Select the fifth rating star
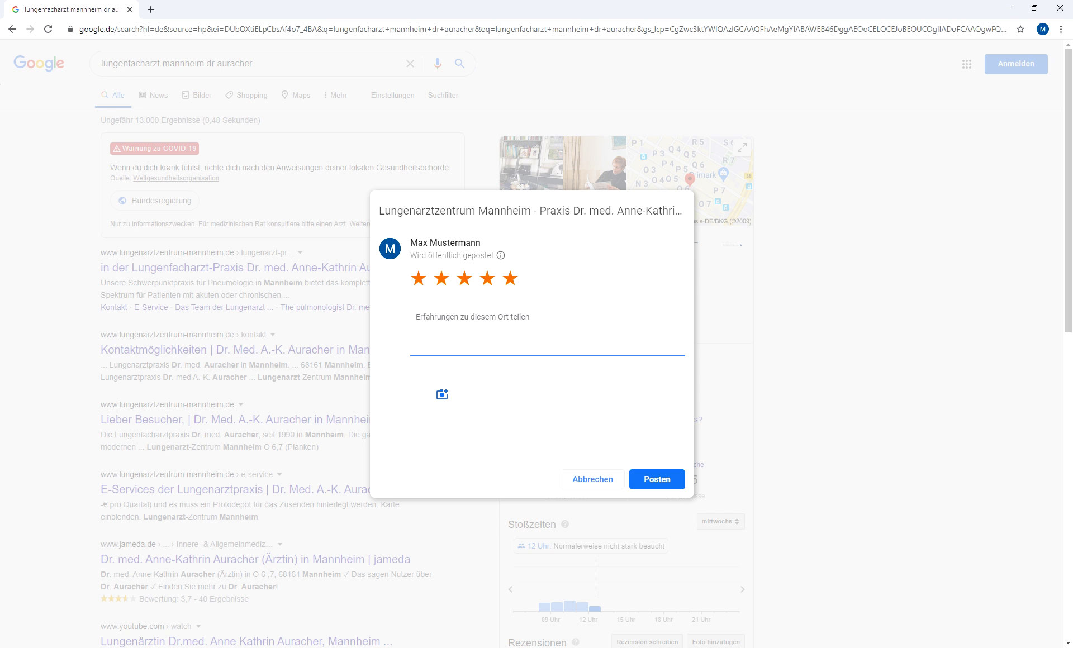Viewport: 1073px width, 648px height. coord(510,278)
